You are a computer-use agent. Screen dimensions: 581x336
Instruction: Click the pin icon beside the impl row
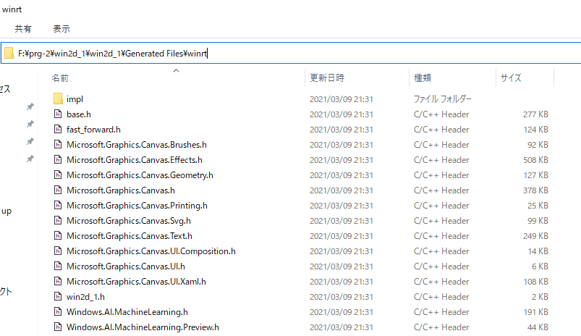point(30,106)
